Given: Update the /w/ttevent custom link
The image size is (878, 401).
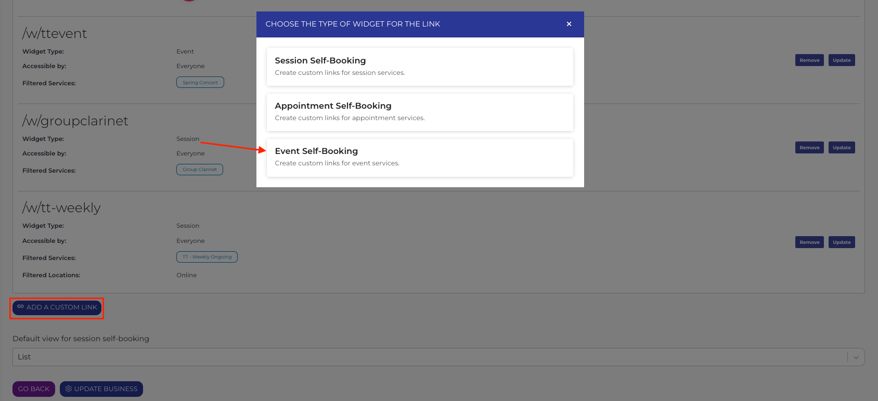Looking at the screenshot, I should pyautogui.click(x=841, y=60).
